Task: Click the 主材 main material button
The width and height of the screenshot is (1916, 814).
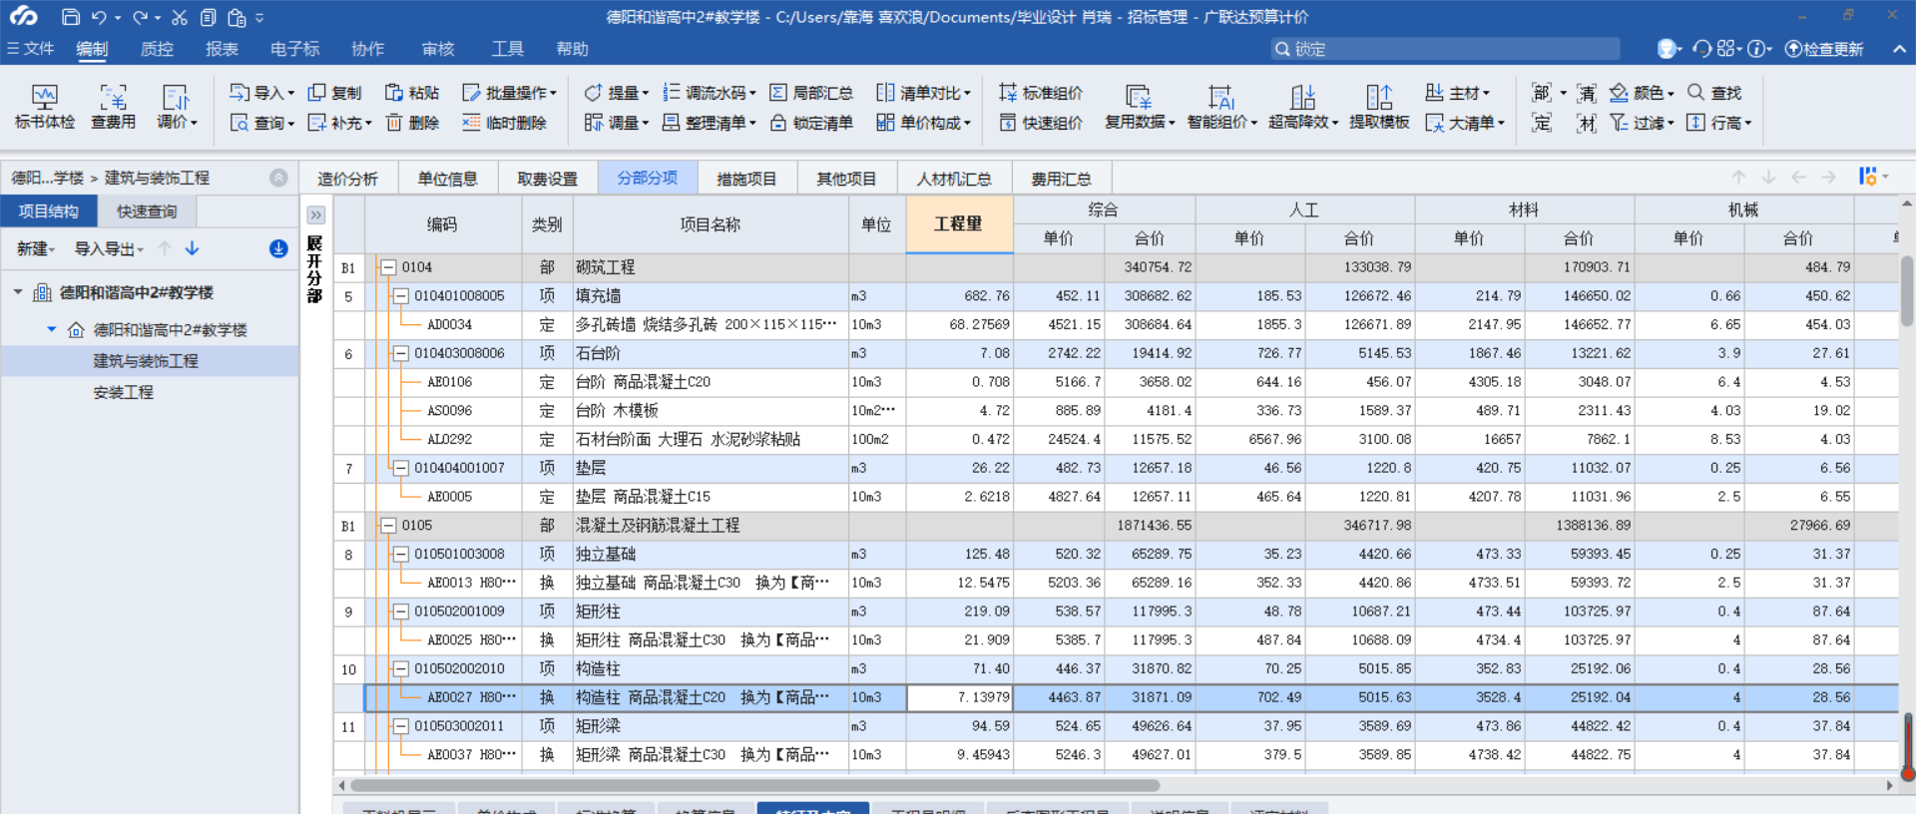Action: [x=1457, y=93]
